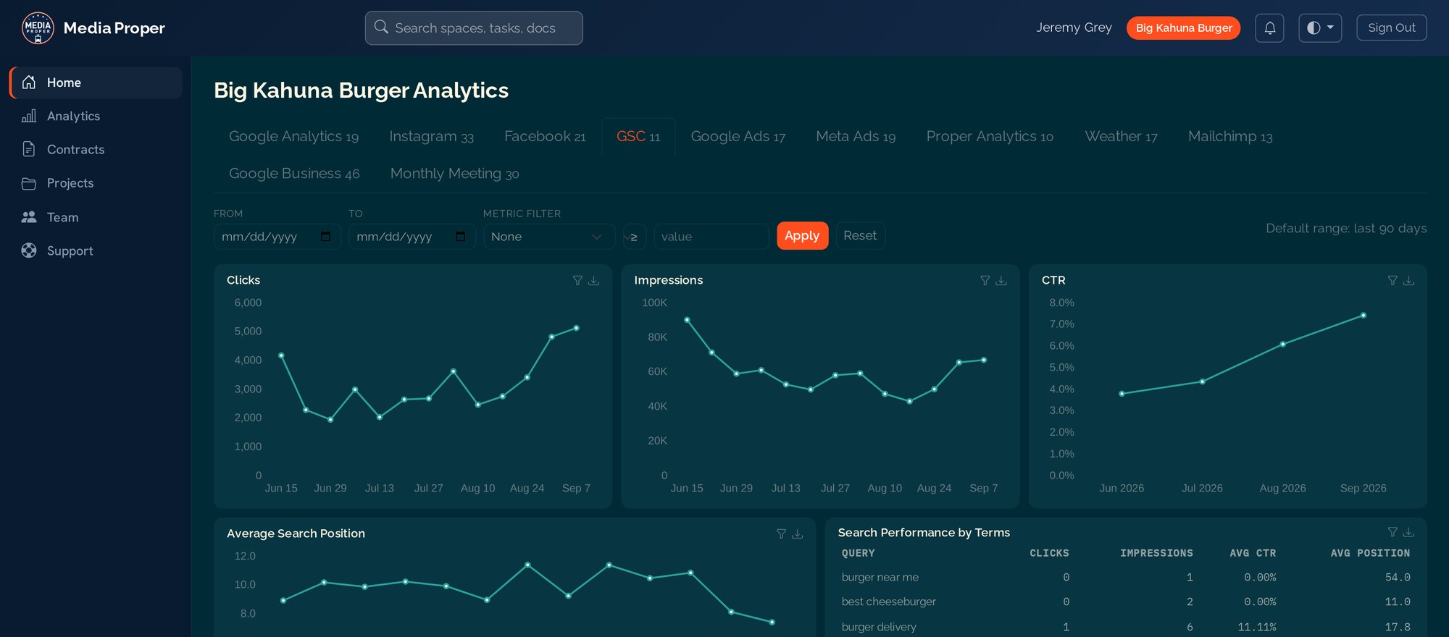Open Monthly Meeting tab
The height and width of the screenshot is (637, 1449).
click(454, 174)
